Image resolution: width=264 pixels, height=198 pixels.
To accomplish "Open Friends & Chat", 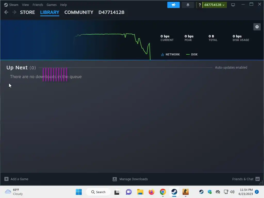I will (246, 179).
